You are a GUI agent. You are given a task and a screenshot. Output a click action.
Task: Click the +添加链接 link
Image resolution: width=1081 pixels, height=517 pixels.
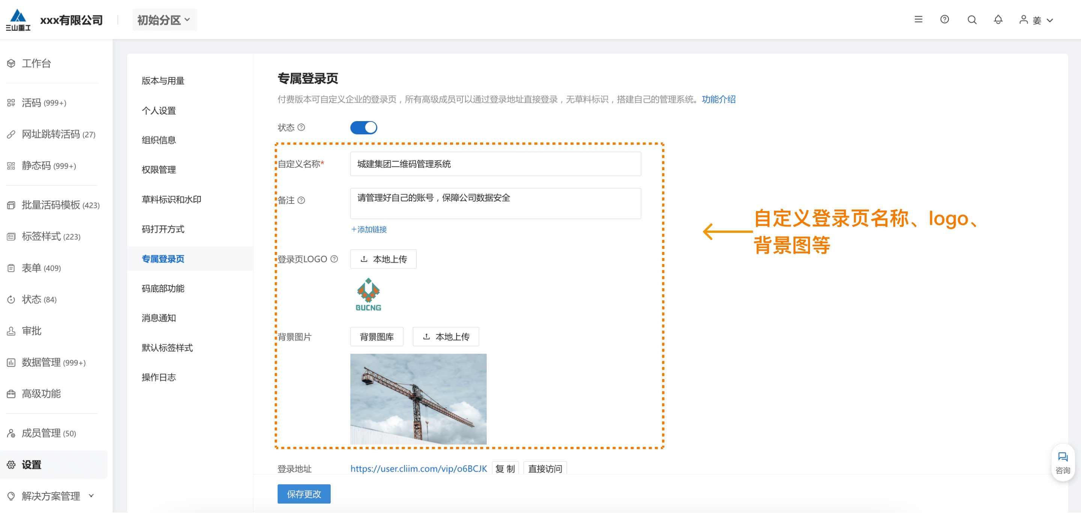[369, 229]
